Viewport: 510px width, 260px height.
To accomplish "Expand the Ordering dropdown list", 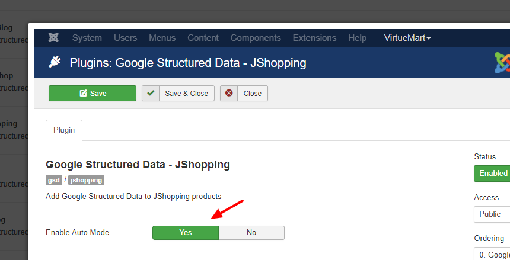I will [x=492, y=254].
